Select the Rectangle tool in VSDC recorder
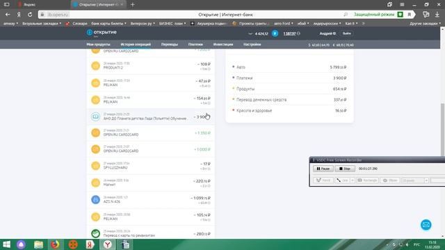This screenshot has width=445, height=250. pos(367,181)
